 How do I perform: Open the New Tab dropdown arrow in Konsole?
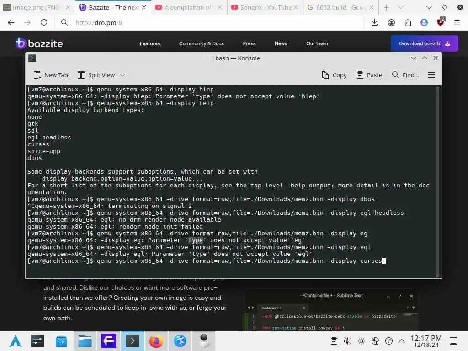pyautogui.click(x=69, y=80)
